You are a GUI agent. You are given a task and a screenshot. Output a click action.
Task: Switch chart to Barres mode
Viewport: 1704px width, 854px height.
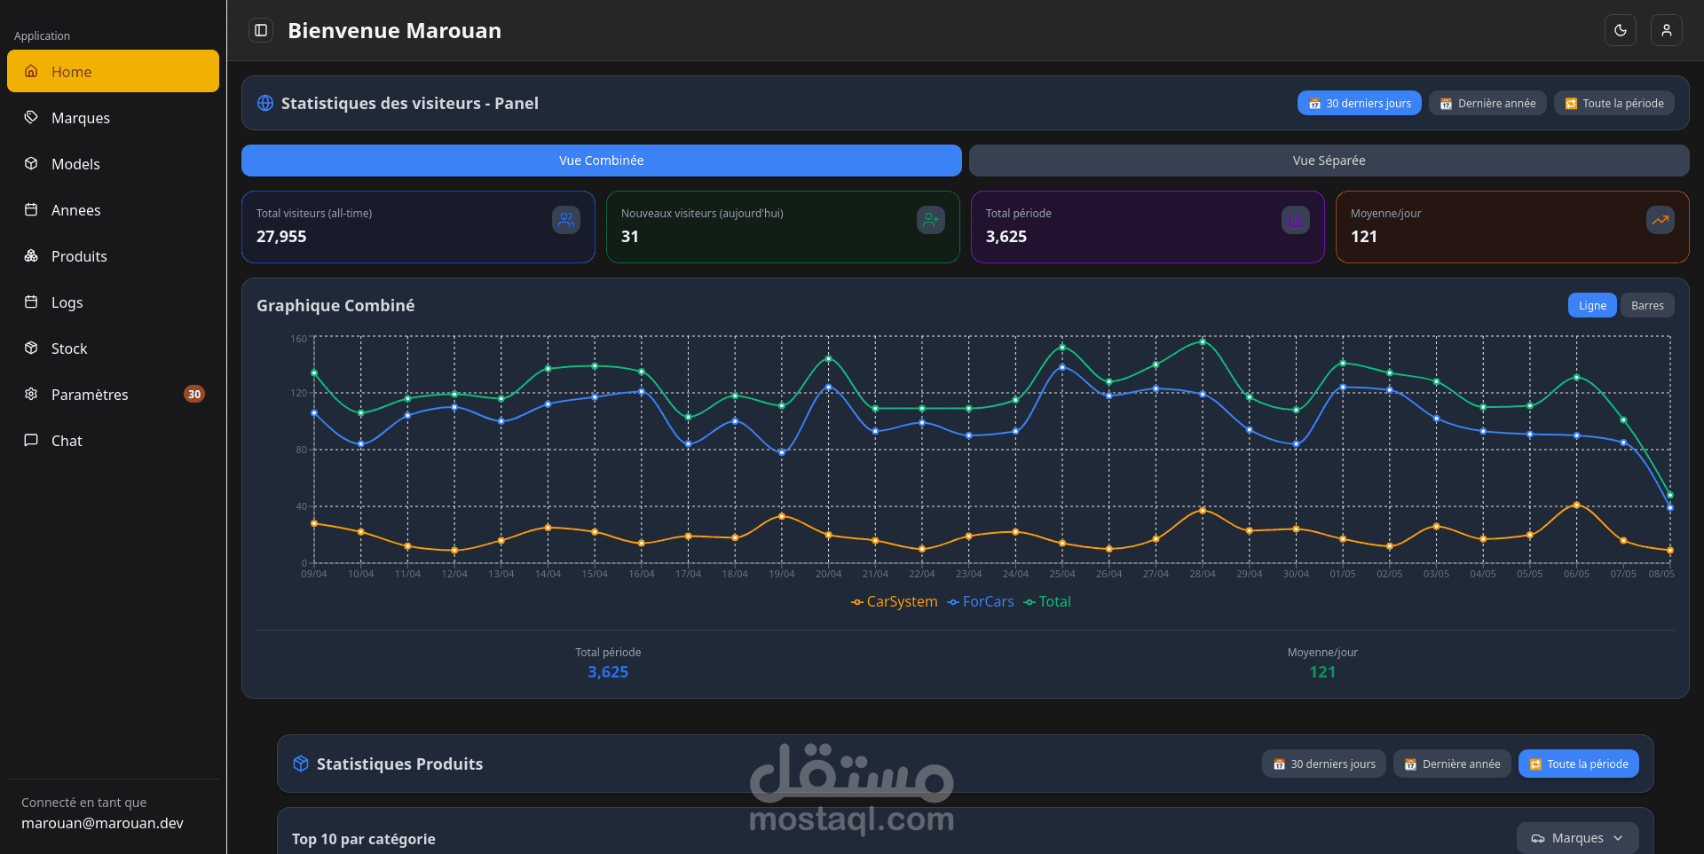[x=1647, y=305]
